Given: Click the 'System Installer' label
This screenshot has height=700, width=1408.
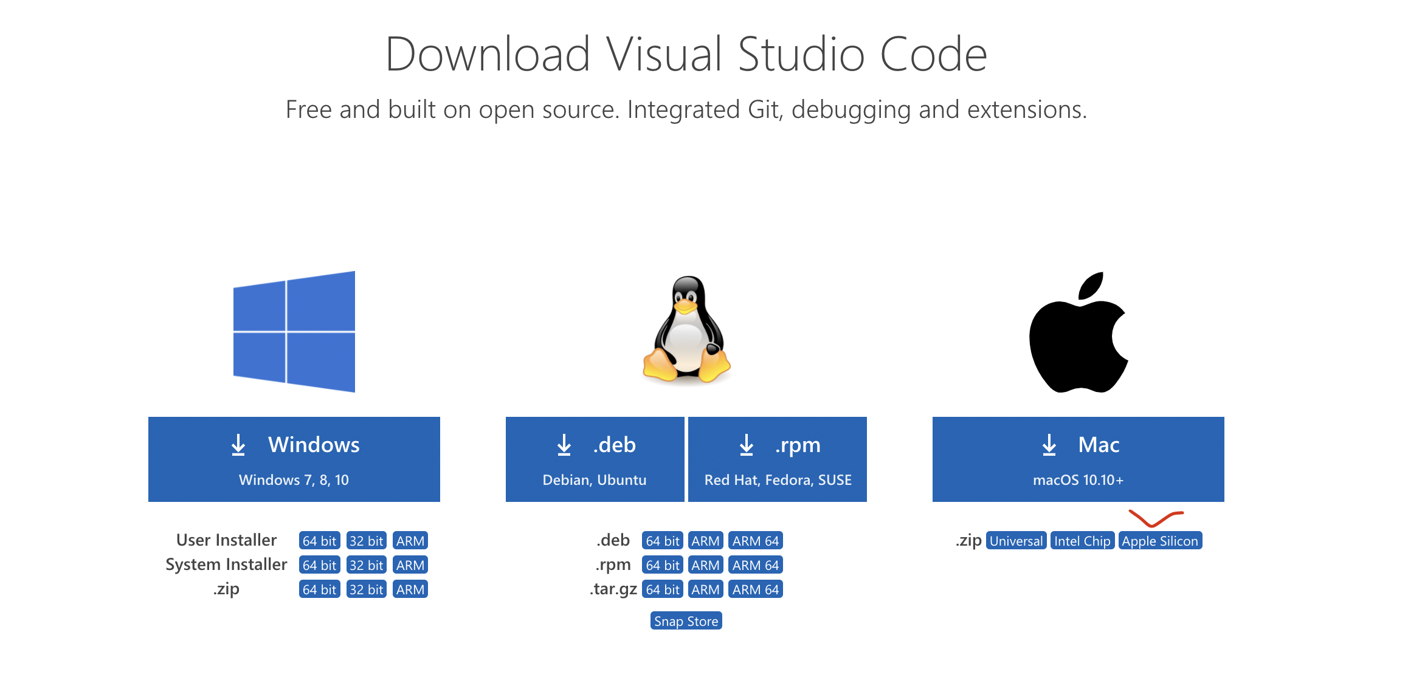Looking at the screenshot, I should pos(226,564).
